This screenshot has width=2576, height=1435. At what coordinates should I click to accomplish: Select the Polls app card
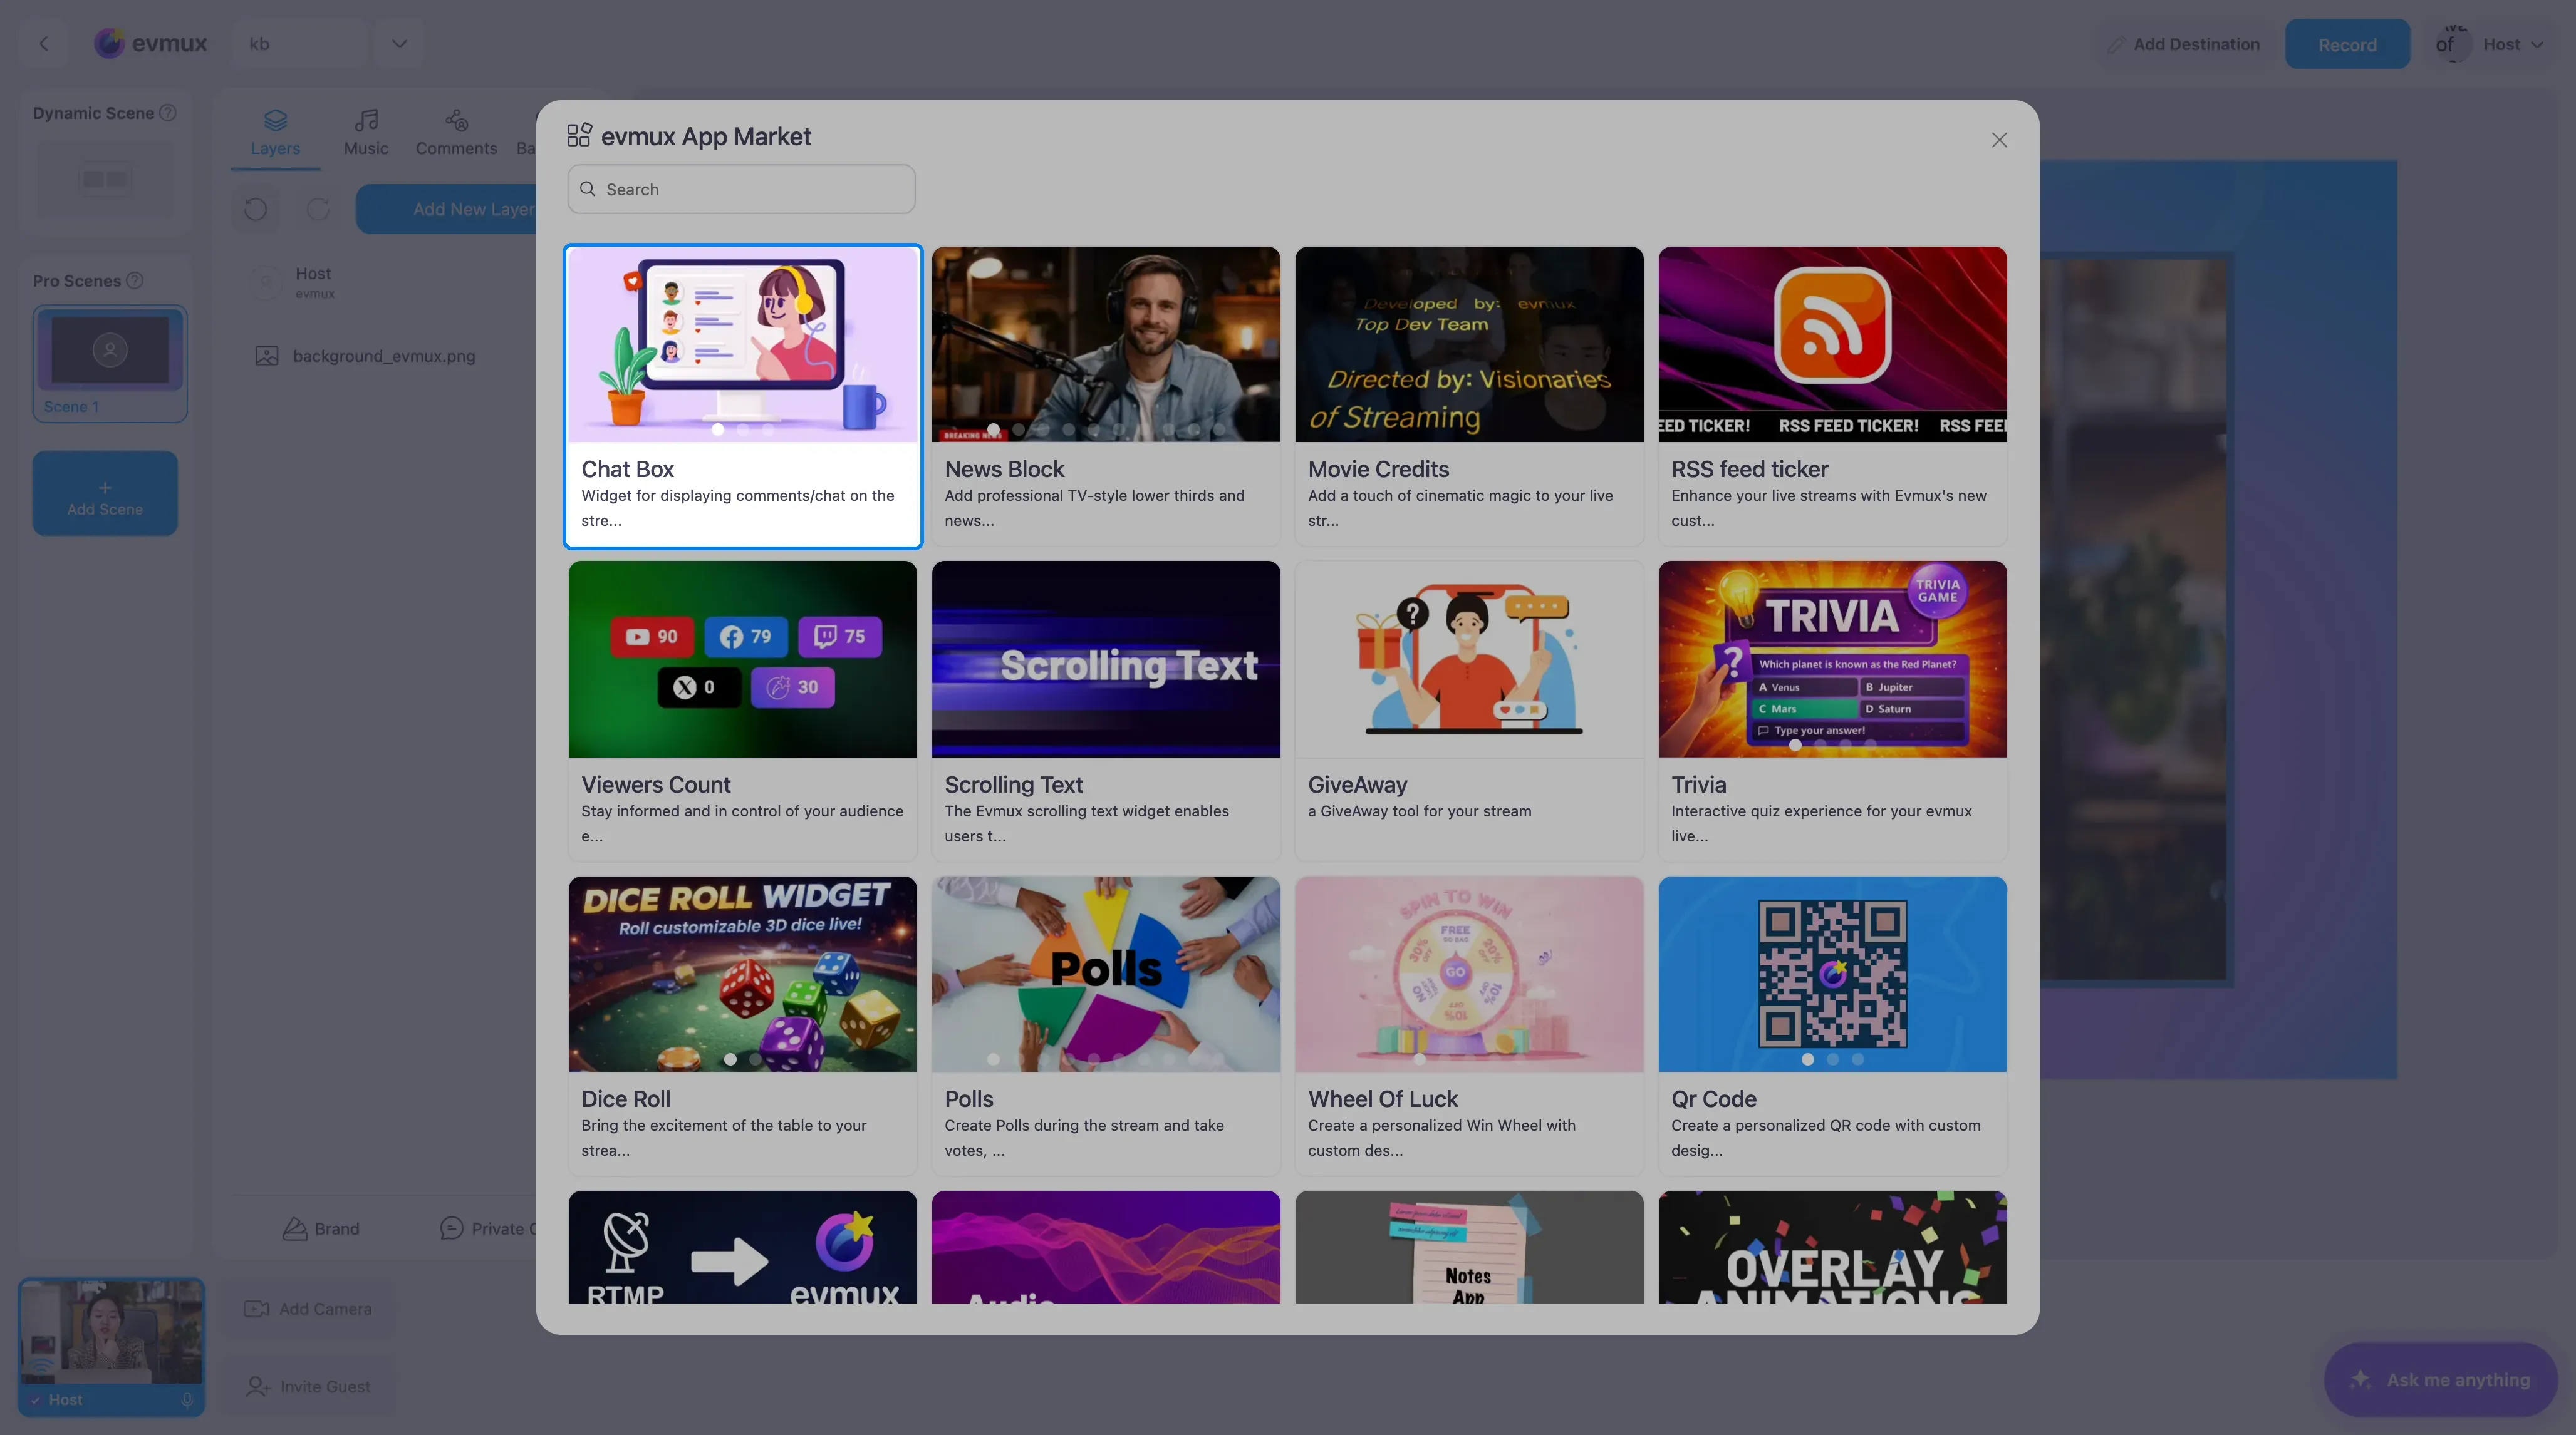(x=1105, y=1026)
